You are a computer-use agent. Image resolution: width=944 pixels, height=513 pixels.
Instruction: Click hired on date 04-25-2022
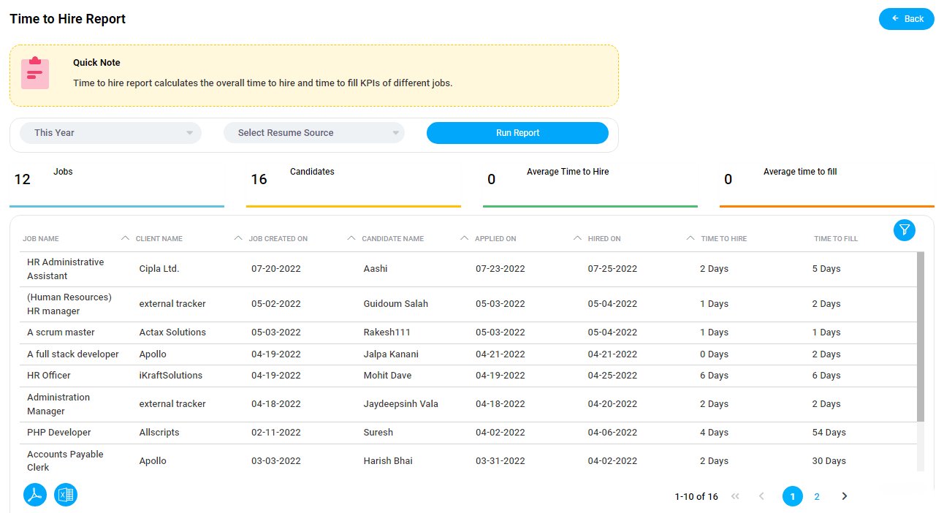click(x=612, y=376)
